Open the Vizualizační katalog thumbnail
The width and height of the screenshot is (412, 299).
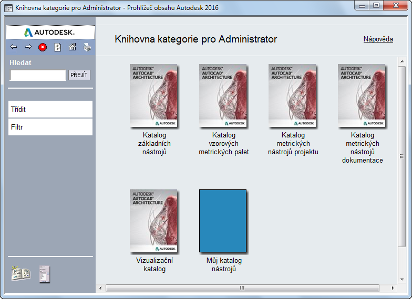pyautogui.click(x=154, y=221)
